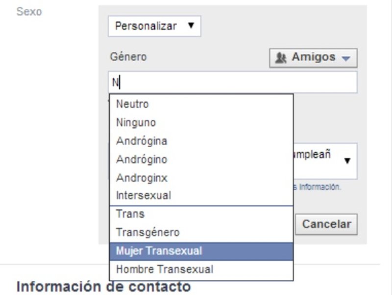Image resolution: width=392 pixels, height=295 pixels.
Task: Choose Androginx option
Action: click(x=142, y=178)
